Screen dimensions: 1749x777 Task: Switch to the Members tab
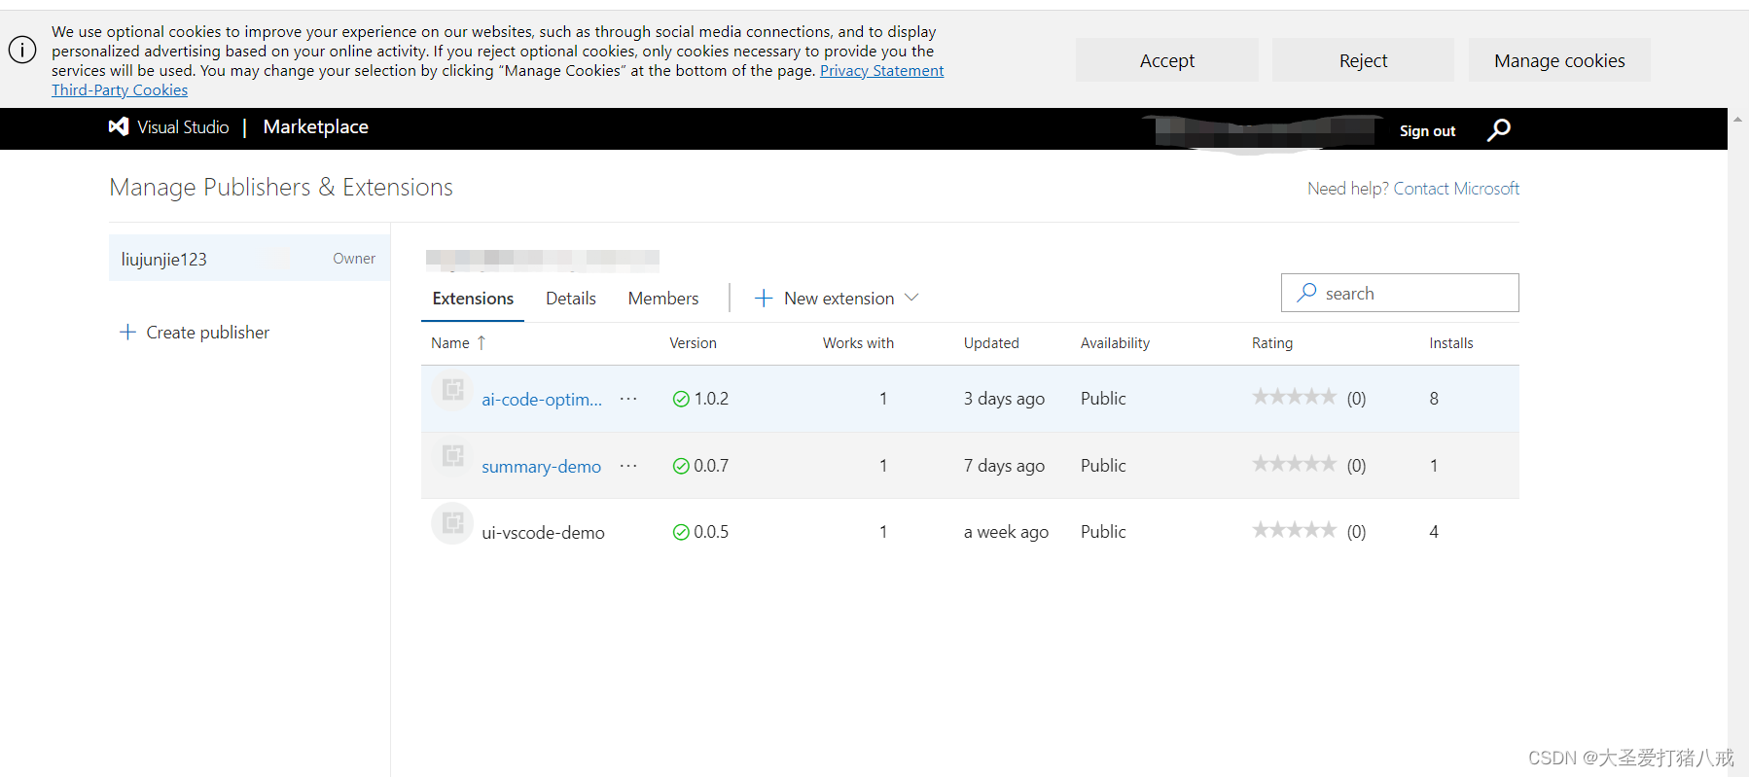pos(663,299)
